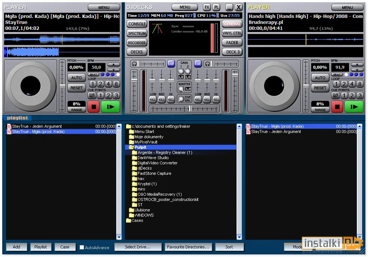Click the left deck headphone icon
The height and width of the screenshot is (257, 368).
point(134,64)
